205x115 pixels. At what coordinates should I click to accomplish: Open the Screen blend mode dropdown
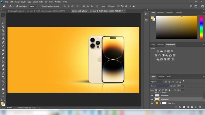pos(160,86)
